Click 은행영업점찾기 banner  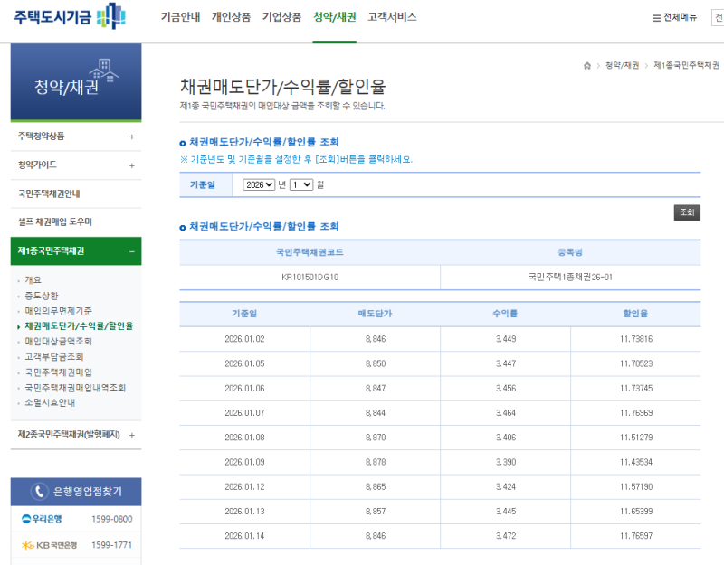(x=76, y=492)
